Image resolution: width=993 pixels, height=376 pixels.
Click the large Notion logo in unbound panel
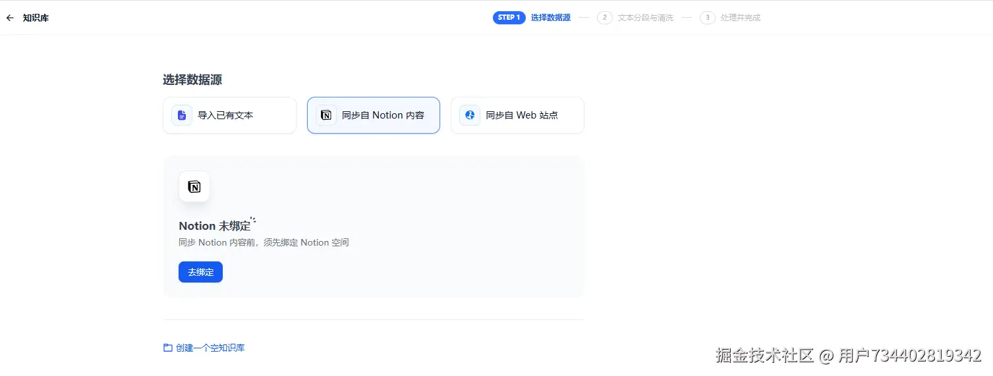(x=194, y=186)
